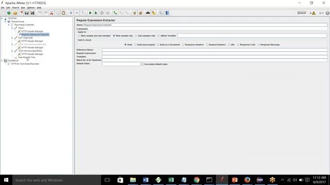
Task: Create a new test plan via toolbar
Action: [3, 13]
